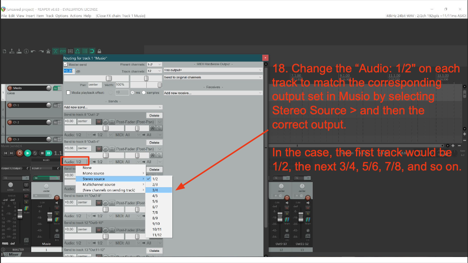The width and height of the screenshot is (468, 263).
Task: Choose 3/4 in Stereo source submenu
Action: point(159,190)
